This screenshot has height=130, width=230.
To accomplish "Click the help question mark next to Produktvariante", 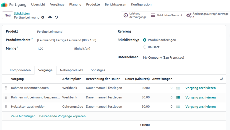I will (32, 39).
